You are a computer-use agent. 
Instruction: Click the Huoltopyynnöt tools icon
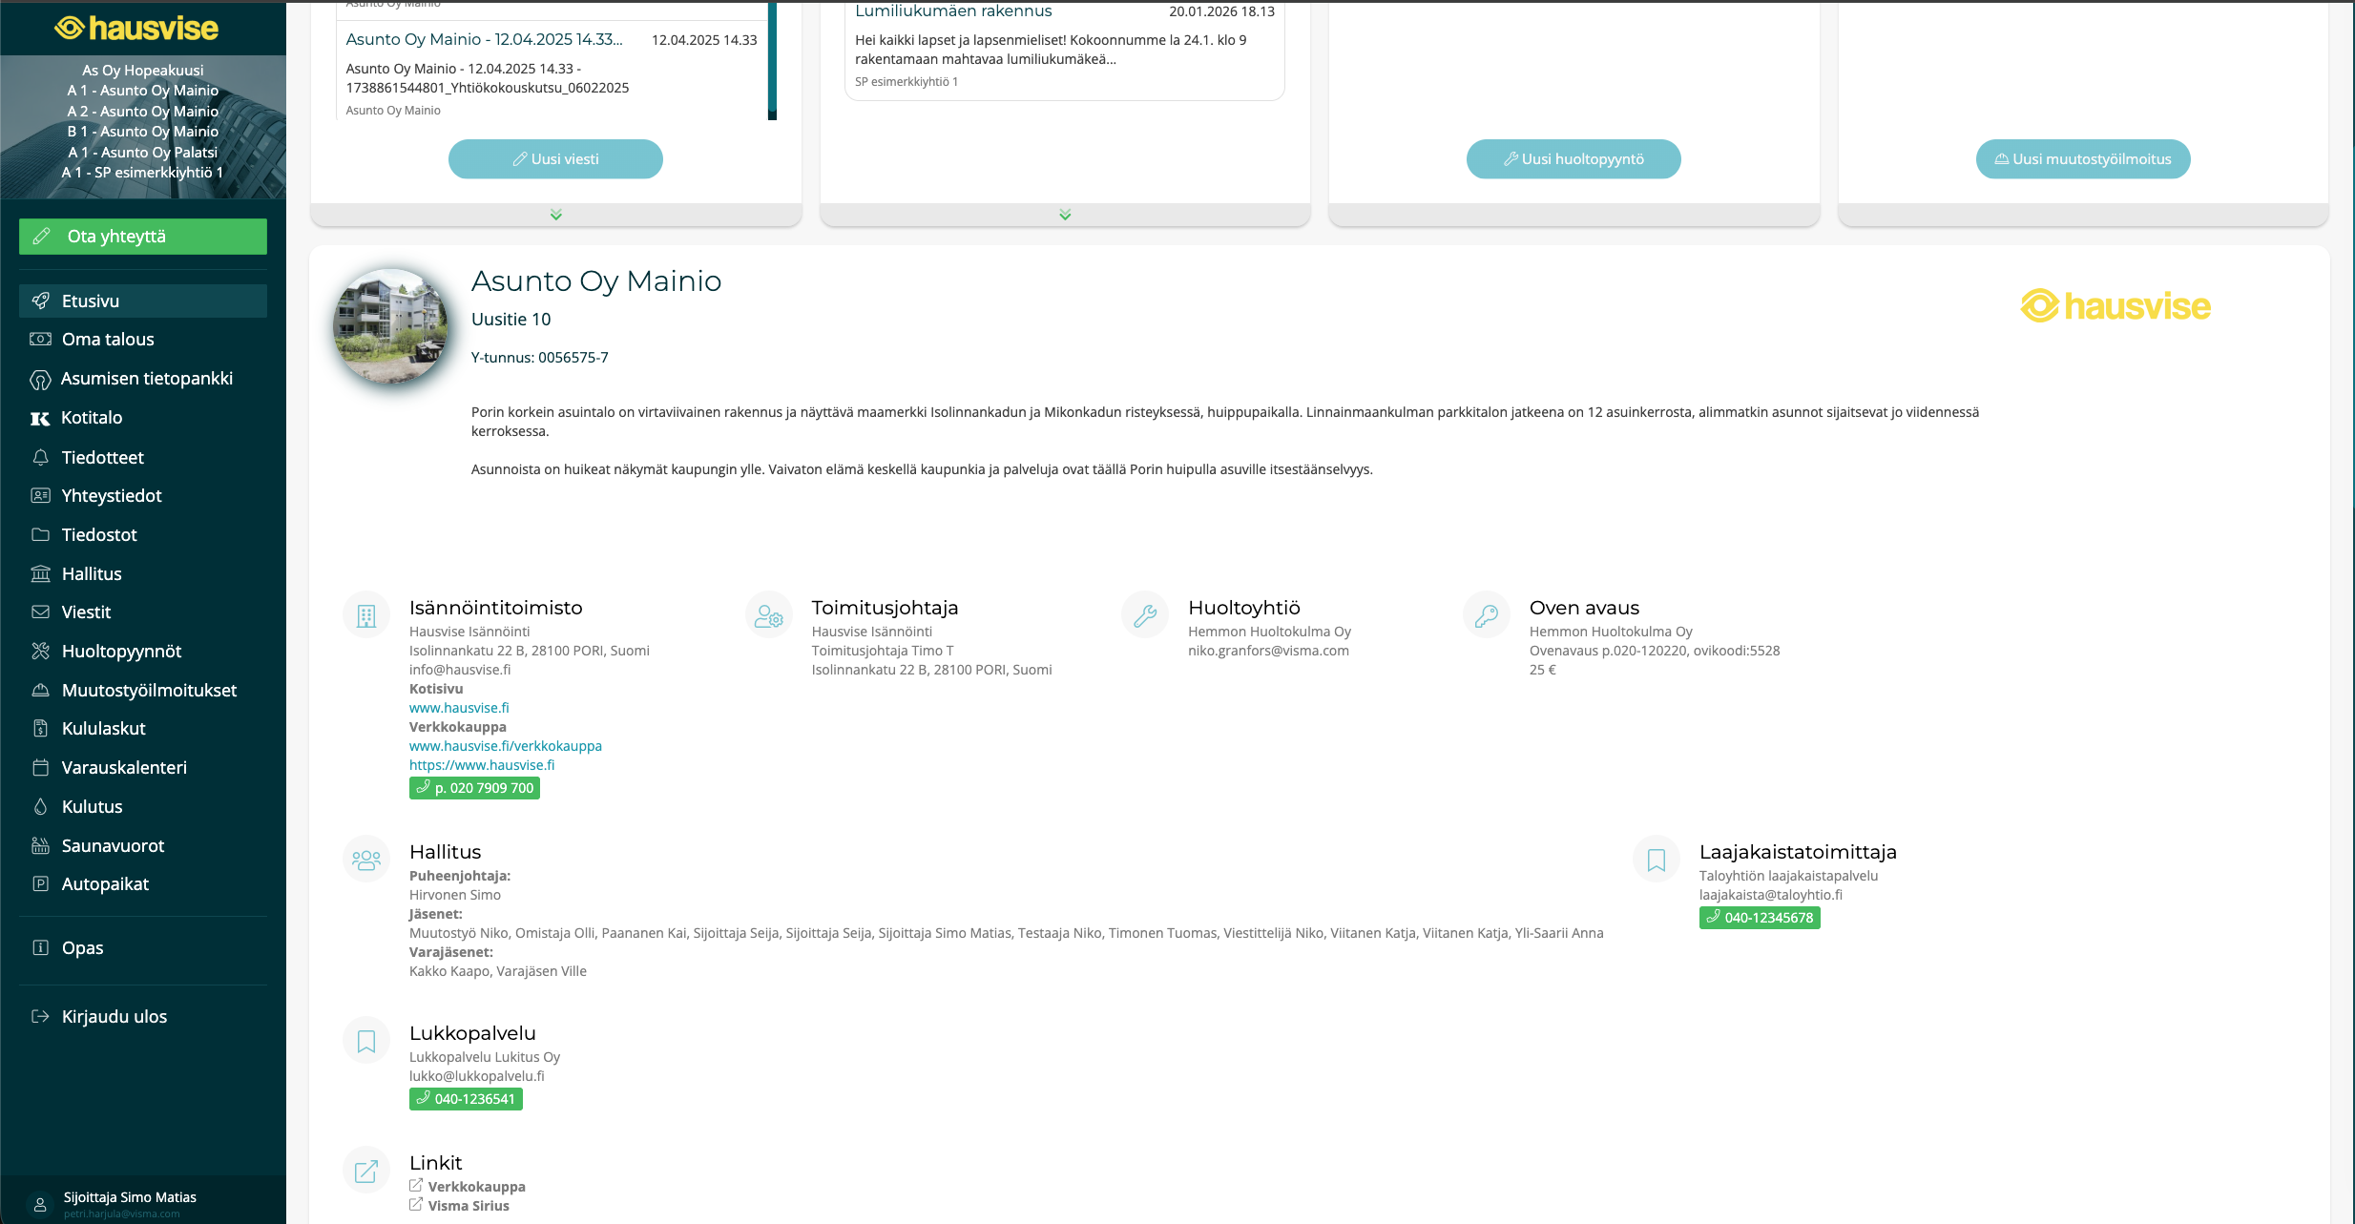click(x=40, y=651)
